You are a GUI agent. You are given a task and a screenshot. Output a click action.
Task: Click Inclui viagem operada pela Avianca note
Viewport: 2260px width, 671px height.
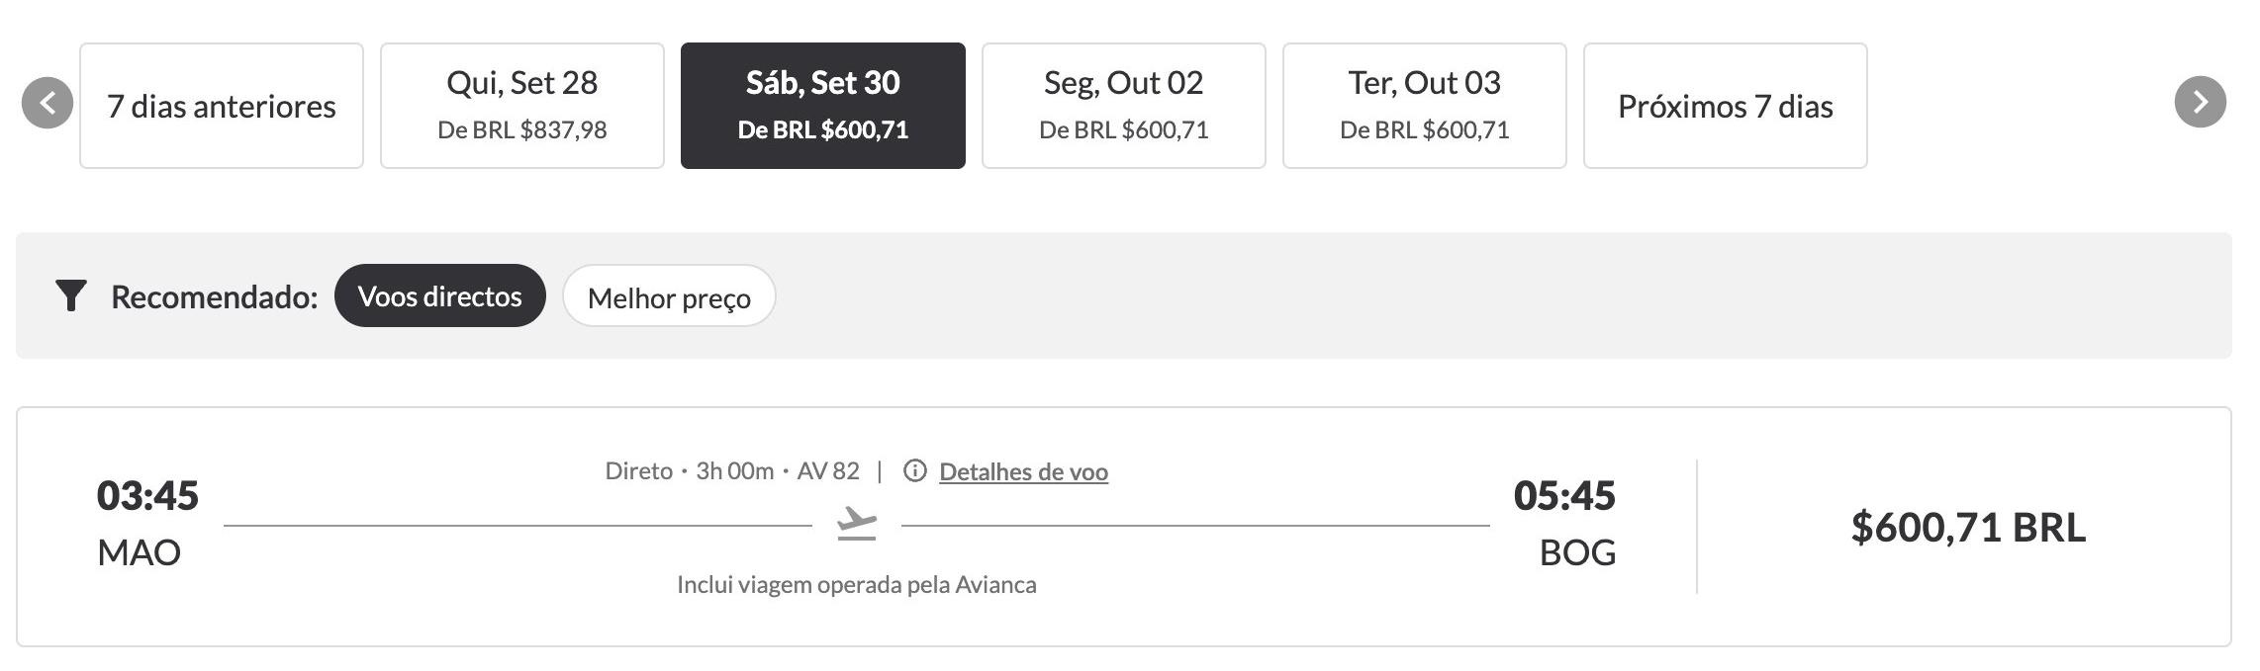(x=857, y=584)
